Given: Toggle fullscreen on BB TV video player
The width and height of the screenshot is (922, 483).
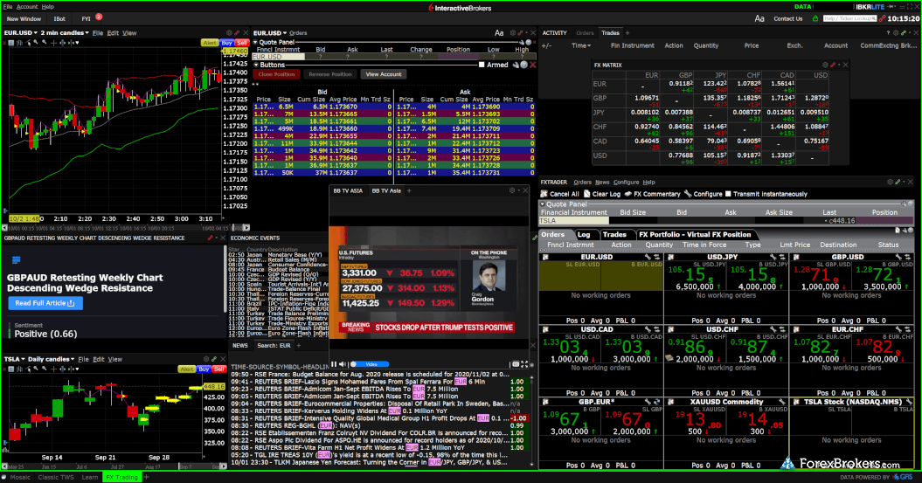Looking at the screenshot, I should pos(524,364).
